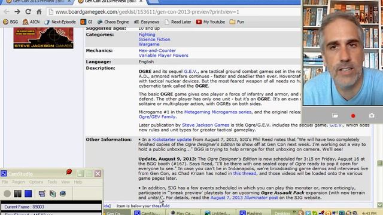The height and width of the screenshot is (215, 383).
Task: Pause the CamStudio recording
Action: pyautogui.click(x=17, y=193)
